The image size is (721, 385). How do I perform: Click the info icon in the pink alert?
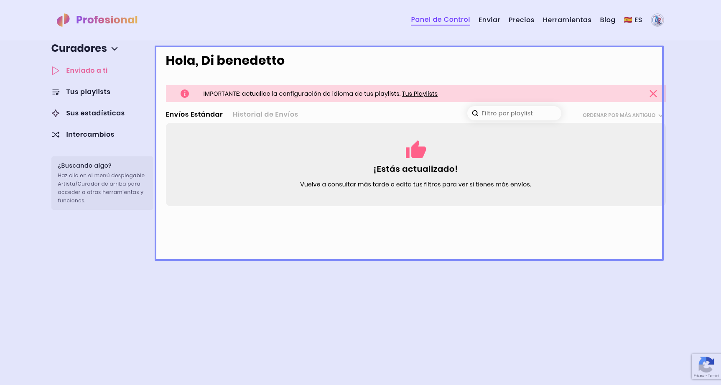tap(184, 94)
